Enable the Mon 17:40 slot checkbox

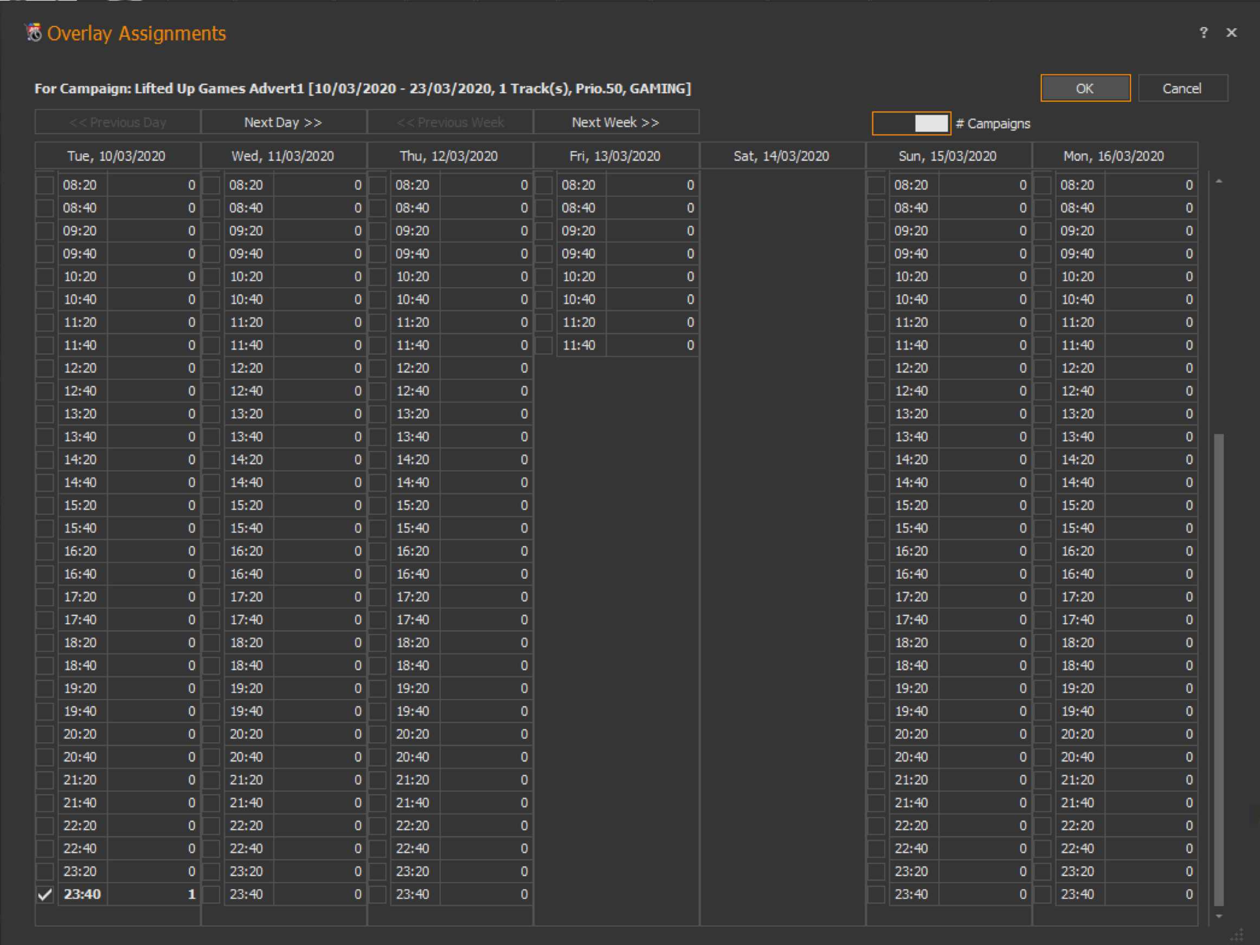coord(1043,619)
